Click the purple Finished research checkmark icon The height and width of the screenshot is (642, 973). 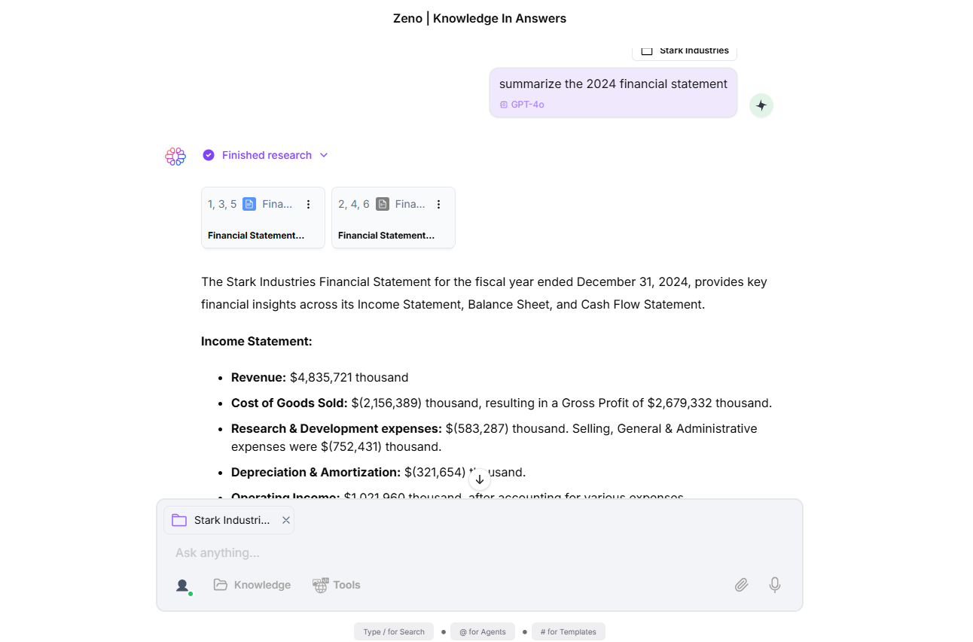coord(209,155)
